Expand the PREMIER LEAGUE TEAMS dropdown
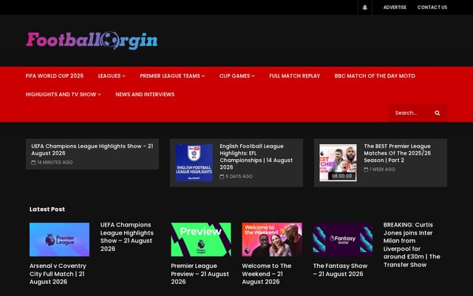This screenshot has height=296, width=473. click(172, 75)
